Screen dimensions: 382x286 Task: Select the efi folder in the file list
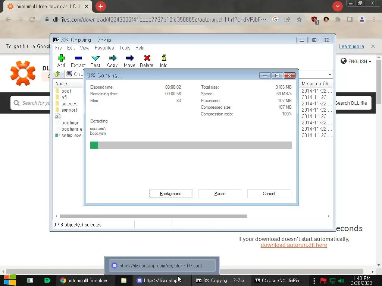pyautogui.click(x=64, y=97)
